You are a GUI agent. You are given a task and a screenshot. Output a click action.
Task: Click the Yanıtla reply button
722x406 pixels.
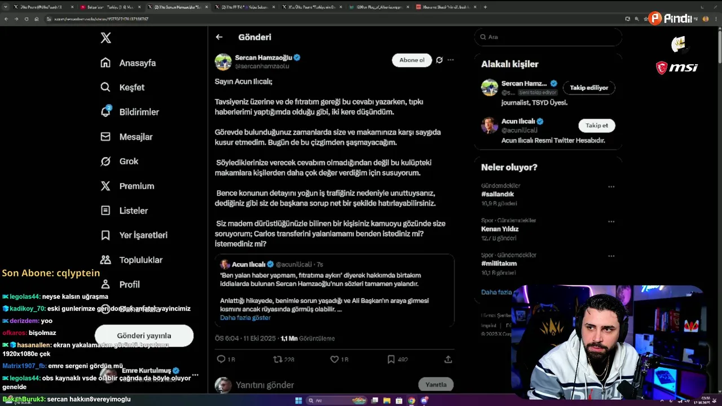(x=435, y=385)
